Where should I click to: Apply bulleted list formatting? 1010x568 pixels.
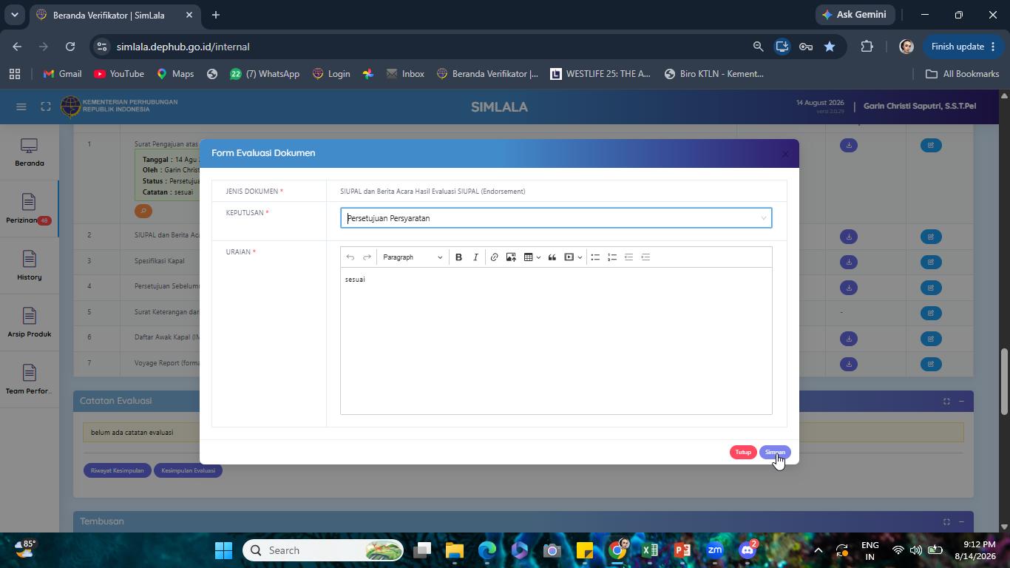click(595, 257)
